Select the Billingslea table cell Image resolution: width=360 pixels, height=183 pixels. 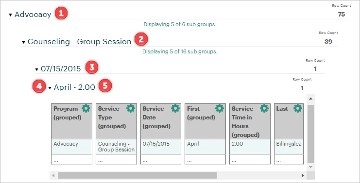point(289,147)
